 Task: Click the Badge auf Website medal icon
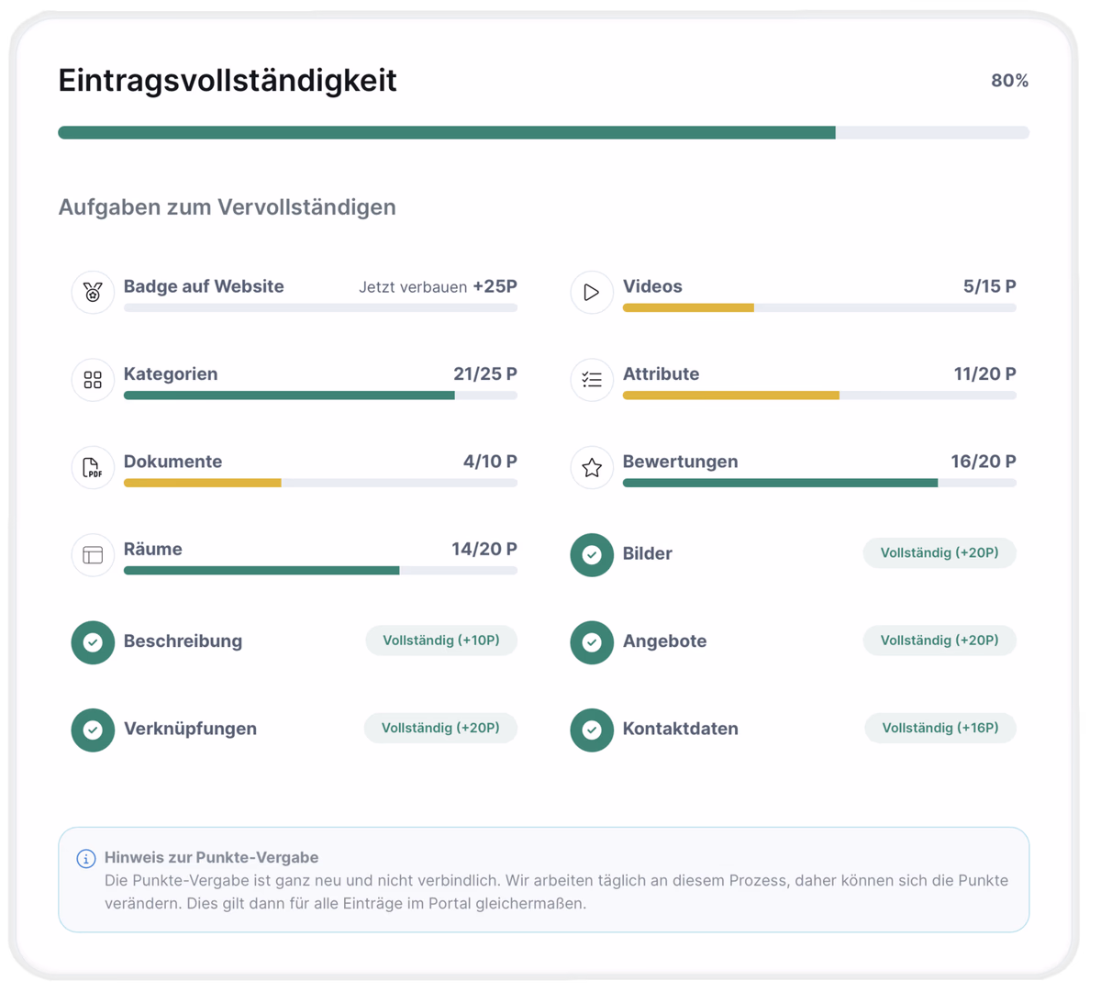[x=93, y=293]
